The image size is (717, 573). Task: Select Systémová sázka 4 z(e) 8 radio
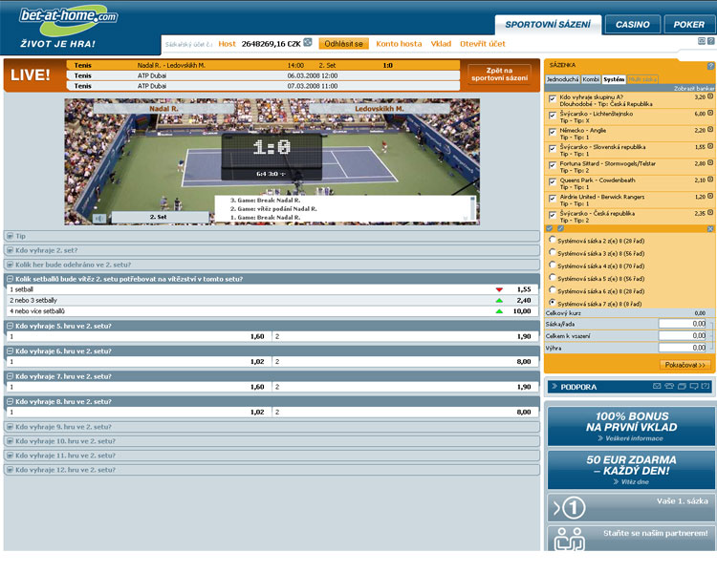click(552, 265)
